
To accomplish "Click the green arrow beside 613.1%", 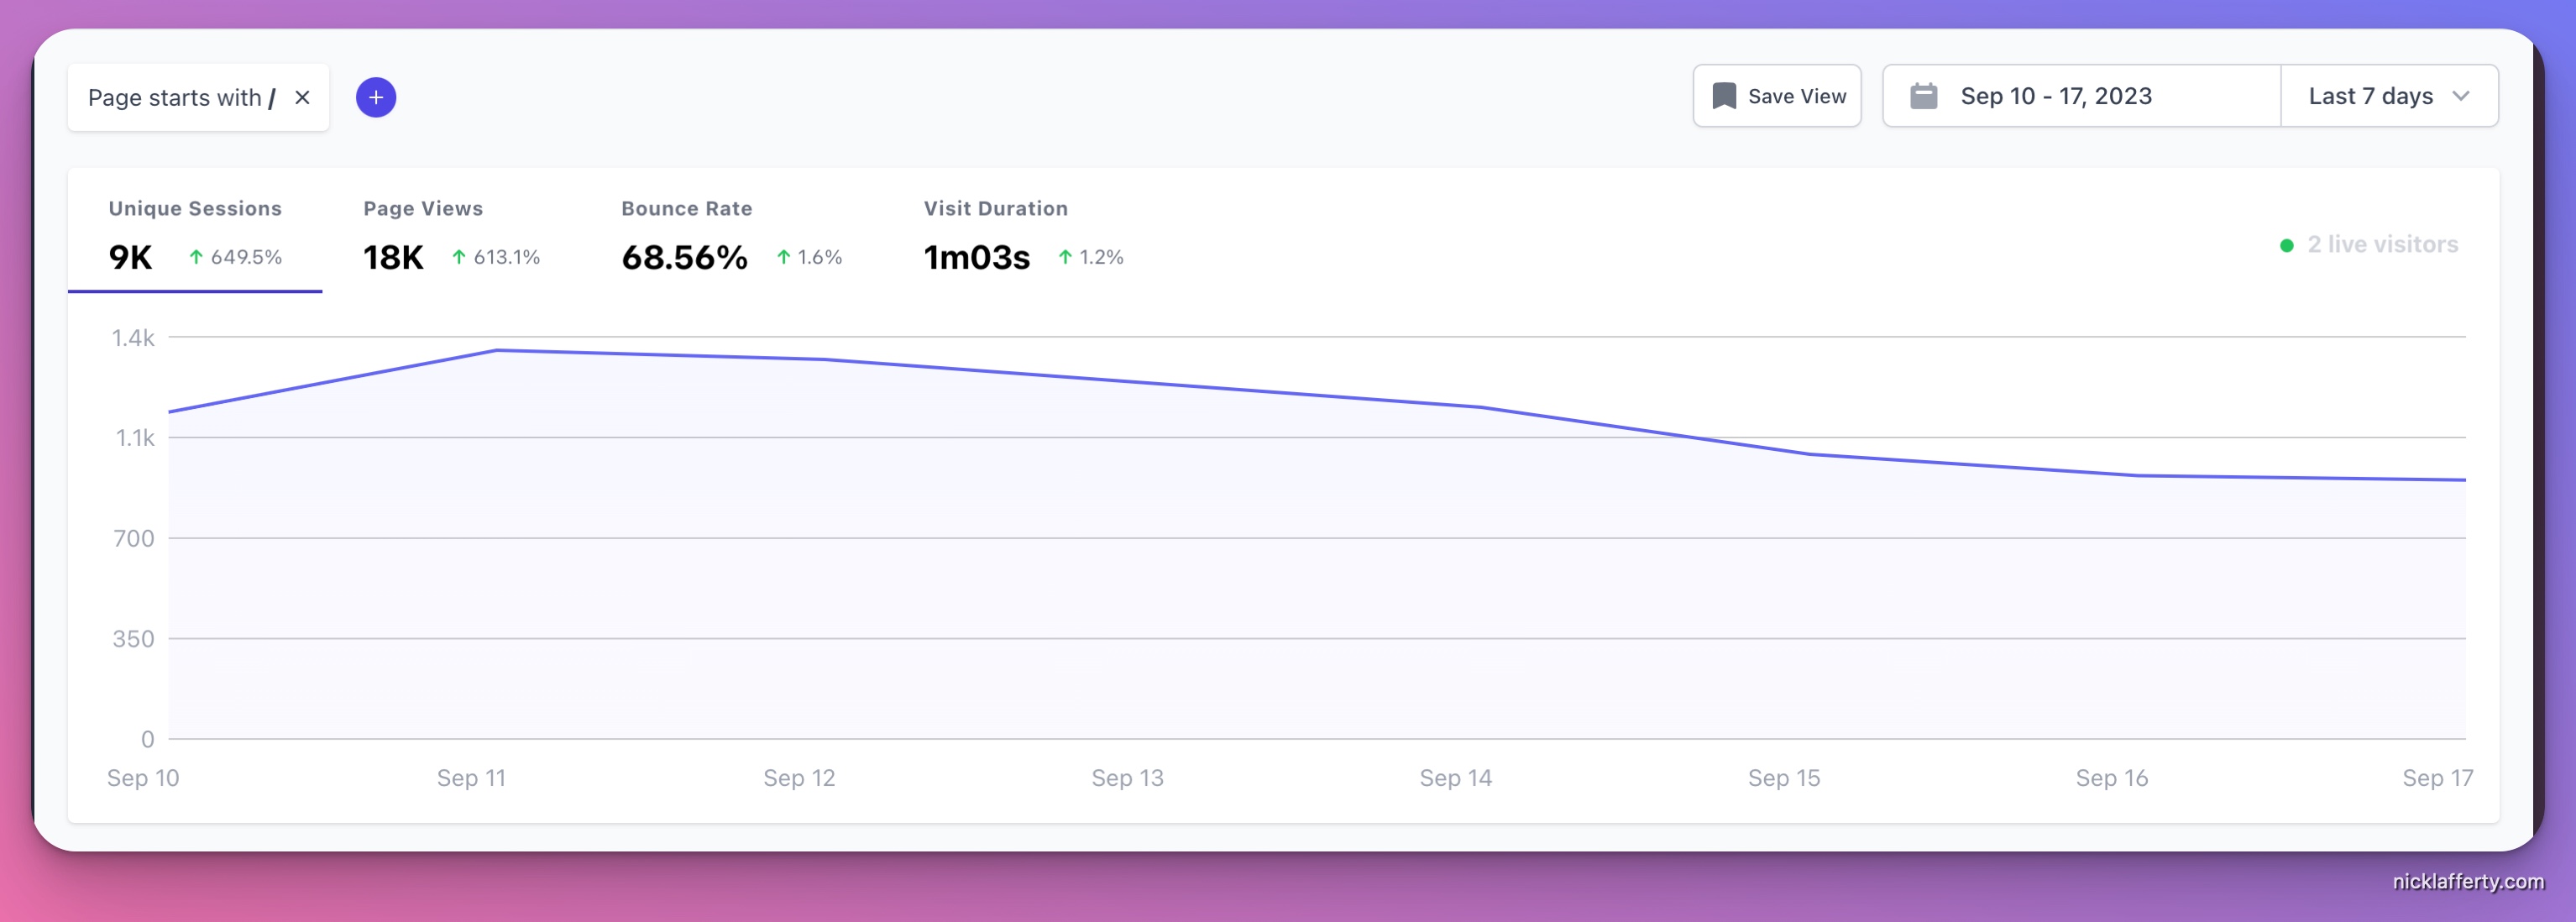I will coord(459,257).
